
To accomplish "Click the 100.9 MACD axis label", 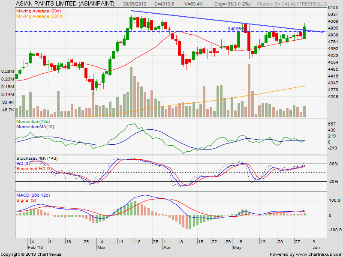I will pos(334,200).
